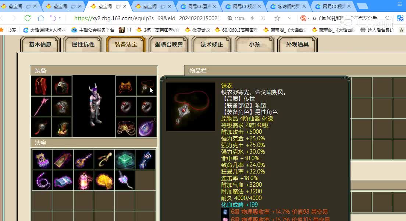The image size is (406, 221).
Task: Click the translate icon in toolbar
Action: pyautogui.click(x=400, y=18)
